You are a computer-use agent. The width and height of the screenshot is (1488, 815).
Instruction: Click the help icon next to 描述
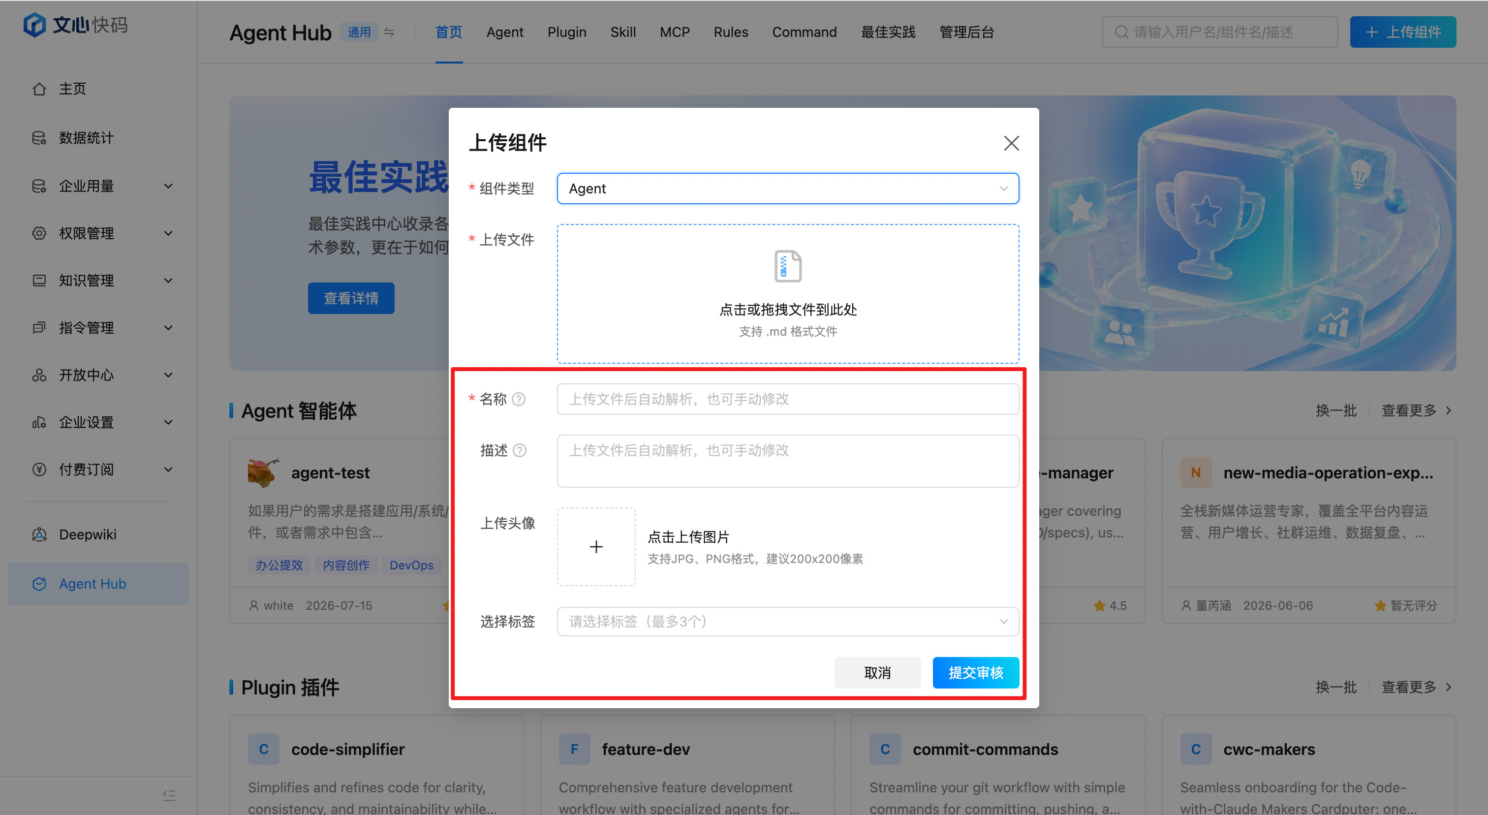(x=519, y=450)
